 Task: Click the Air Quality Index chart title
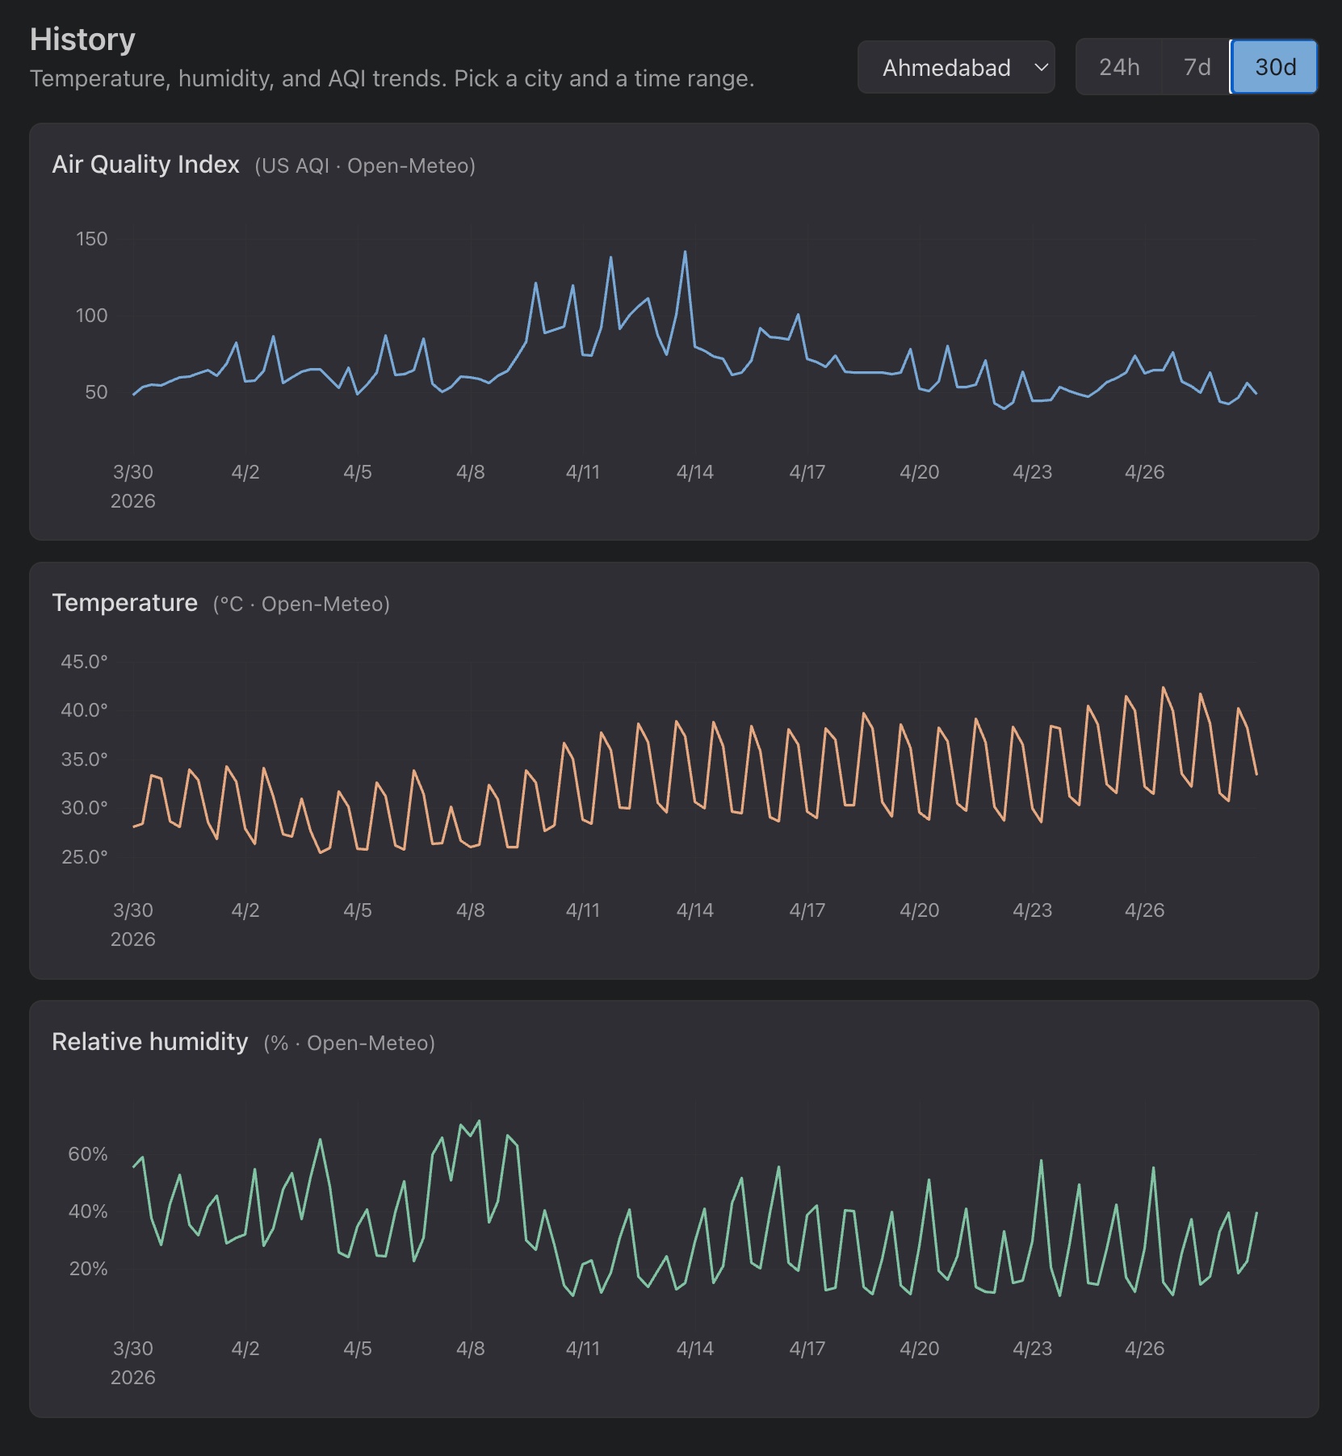click(145, 165)
